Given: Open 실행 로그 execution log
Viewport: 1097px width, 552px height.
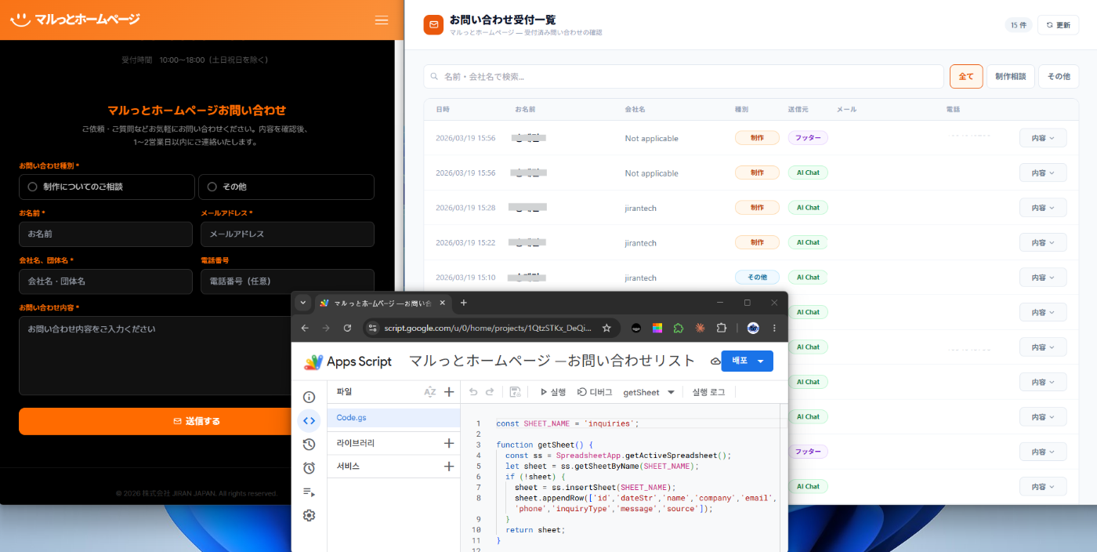Looking at the screenshot, I should (708, 392).
